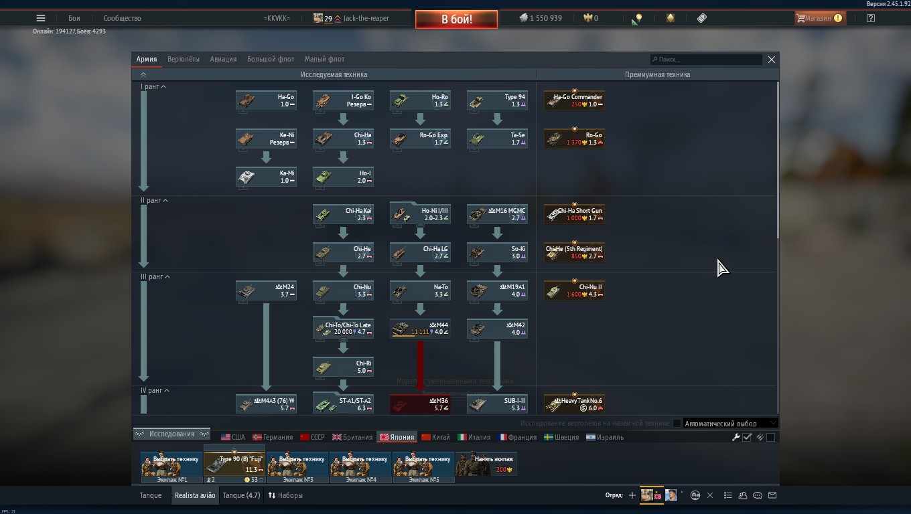Screen dimensions: 911x514
Task: Collapse the II ранг section
Action: (x=154, y=200)
